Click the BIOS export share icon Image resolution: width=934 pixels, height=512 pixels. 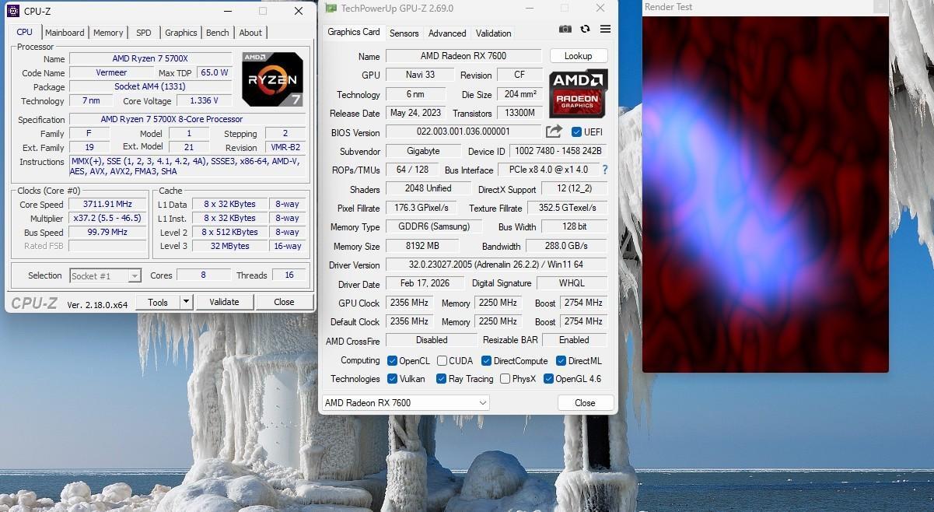[x=554, y=132]
